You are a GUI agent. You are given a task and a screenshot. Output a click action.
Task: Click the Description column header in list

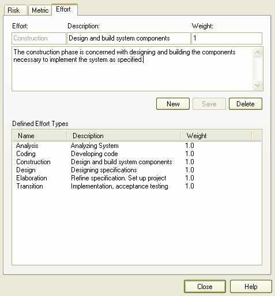pyautogui.click(x=124, y=136)
